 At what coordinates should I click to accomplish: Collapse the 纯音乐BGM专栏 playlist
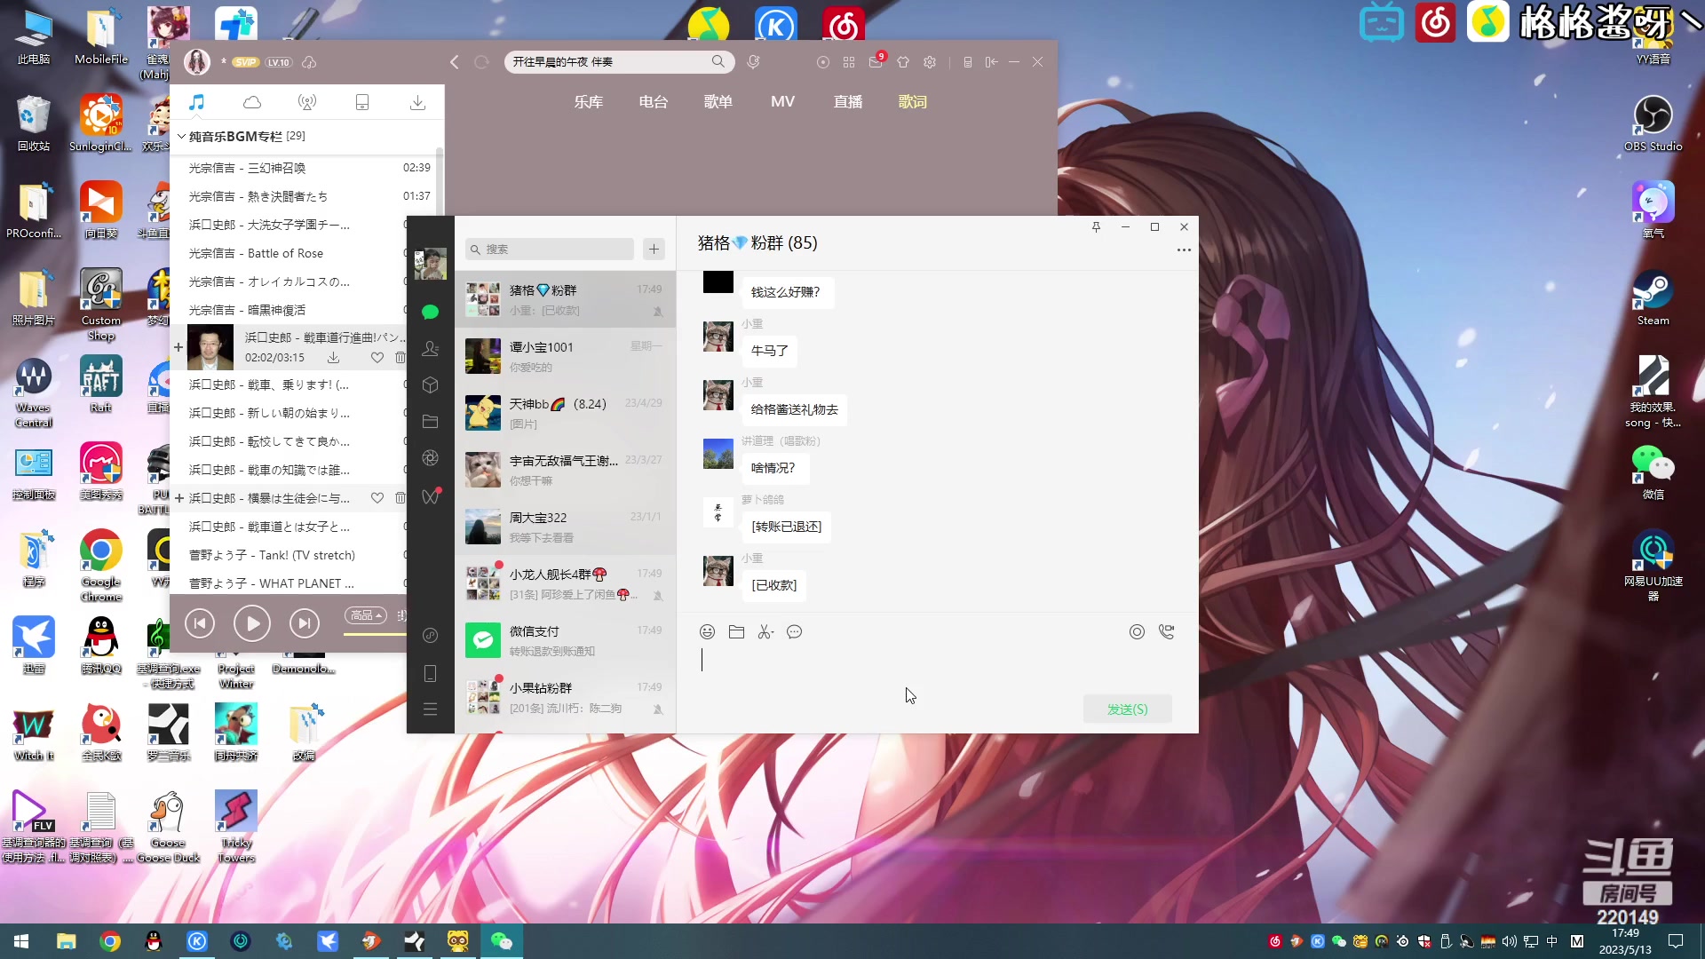tap(181, 136)
